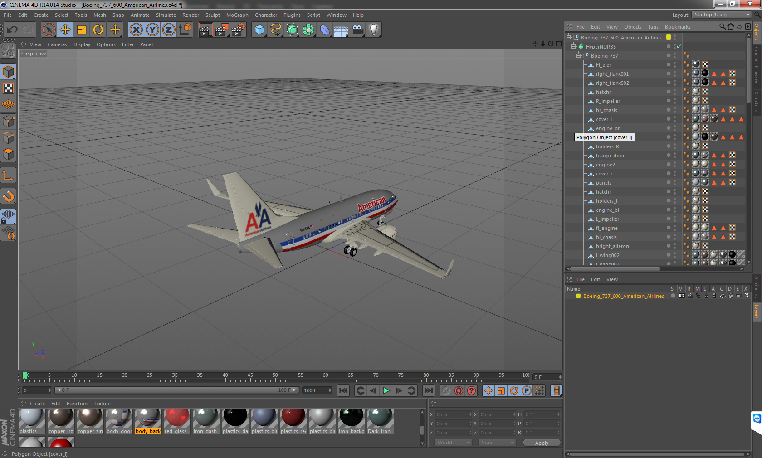
Task: Toggle View visibility for Boeing layer
Action: 681,296
